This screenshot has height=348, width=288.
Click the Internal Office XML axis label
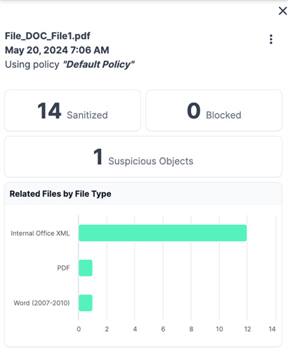(x=40, y=233)
